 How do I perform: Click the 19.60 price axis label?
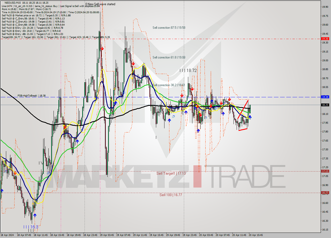coord(325,25)
